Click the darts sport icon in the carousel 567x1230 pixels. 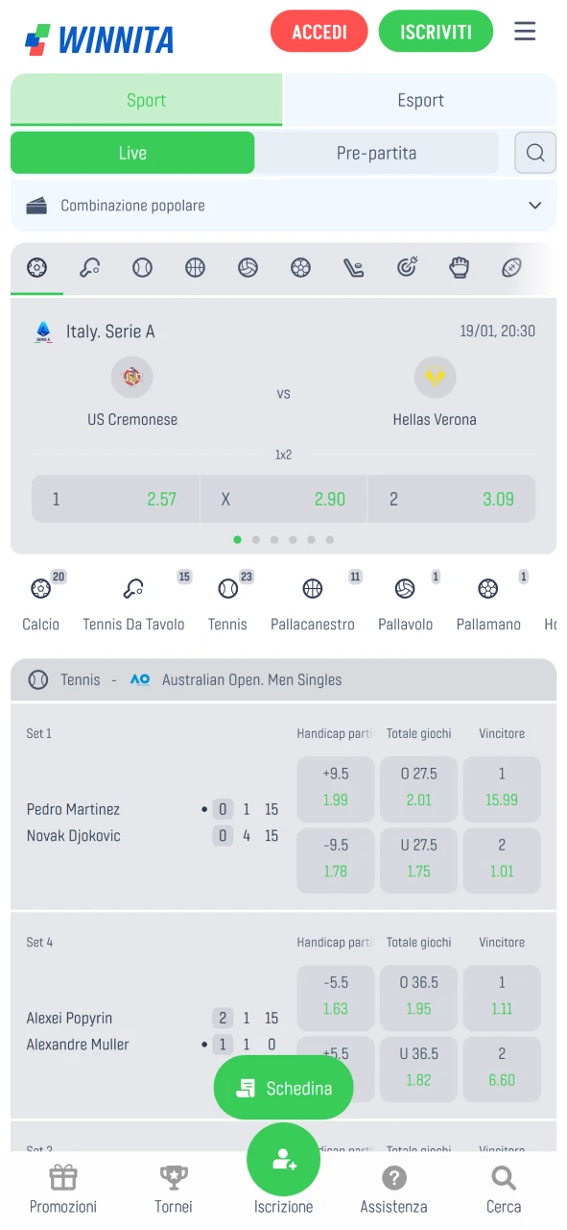coord(407,268)
